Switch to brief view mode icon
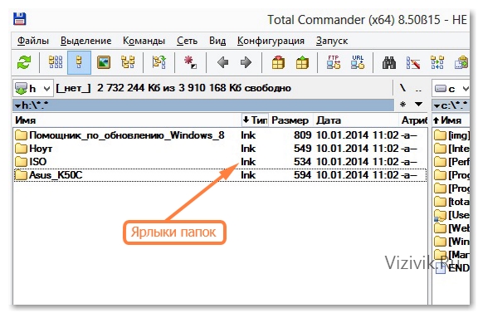The height and width of the screenshot is (313, 478). point(56,62)
